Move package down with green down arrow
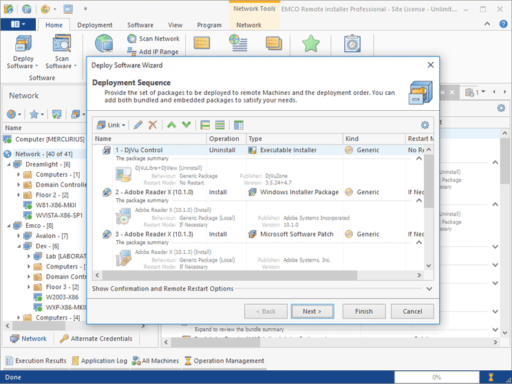 [x=186, y=125]
